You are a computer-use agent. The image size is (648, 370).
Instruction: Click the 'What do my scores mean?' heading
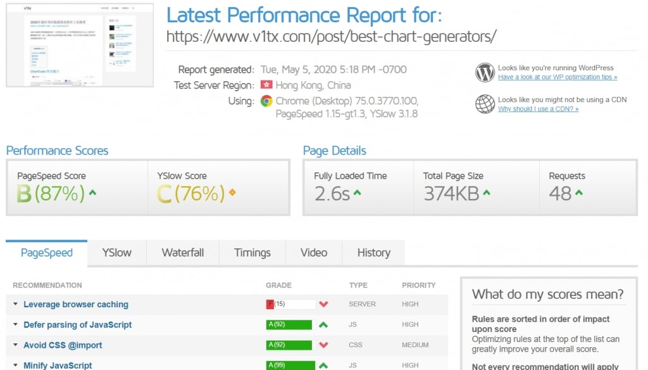[x=547, y=294]
